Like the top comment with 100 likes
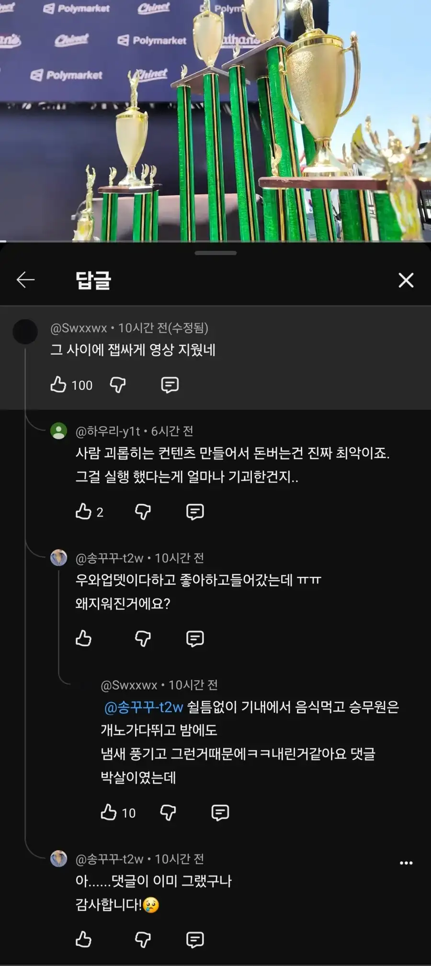 tap(58, 384)
